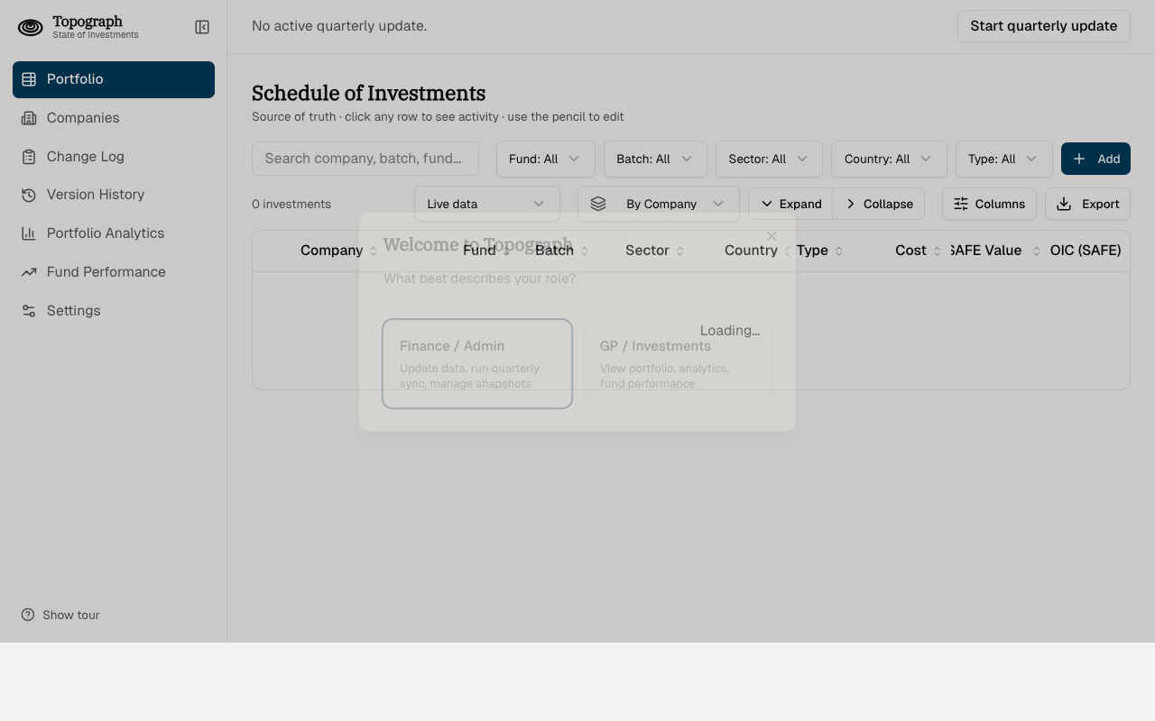Select the Companies building icon
The height and width of the screenshot is (721, 1155).
coord(30,118)
